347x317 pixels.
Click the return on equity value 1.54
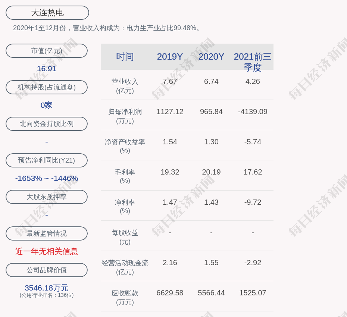click(x=170, y=142)
